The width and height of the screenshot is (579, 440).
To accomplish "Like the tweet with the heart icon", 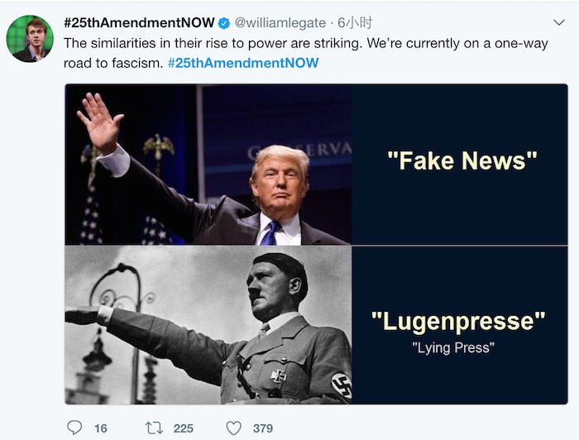I will (x=234, y=428).
